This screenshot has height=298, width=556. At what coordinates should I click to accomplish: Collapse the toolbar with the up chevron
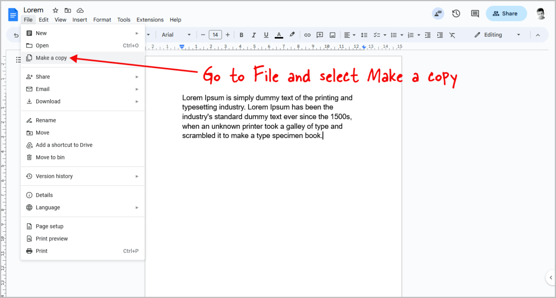(538, 35)
